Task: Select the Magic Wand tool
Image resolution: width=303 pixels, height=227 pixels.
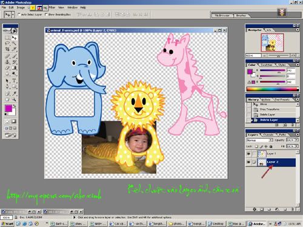Action: pyautogui.click(x=14, y=43)
